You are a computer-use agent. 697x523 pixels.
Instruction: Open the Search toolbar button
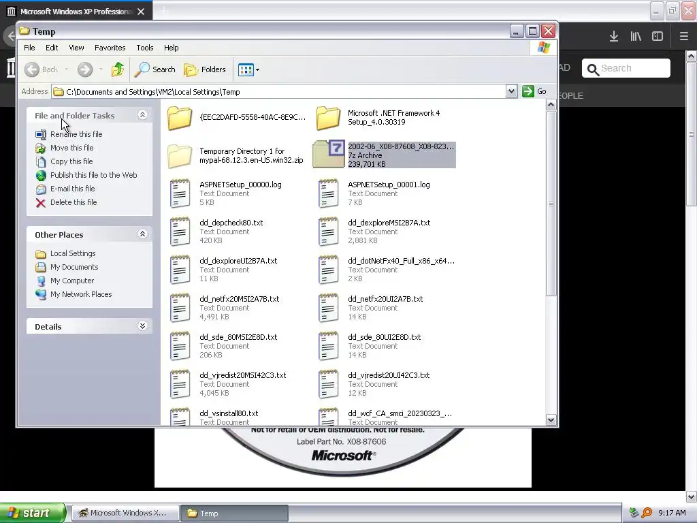pos(155,69)
